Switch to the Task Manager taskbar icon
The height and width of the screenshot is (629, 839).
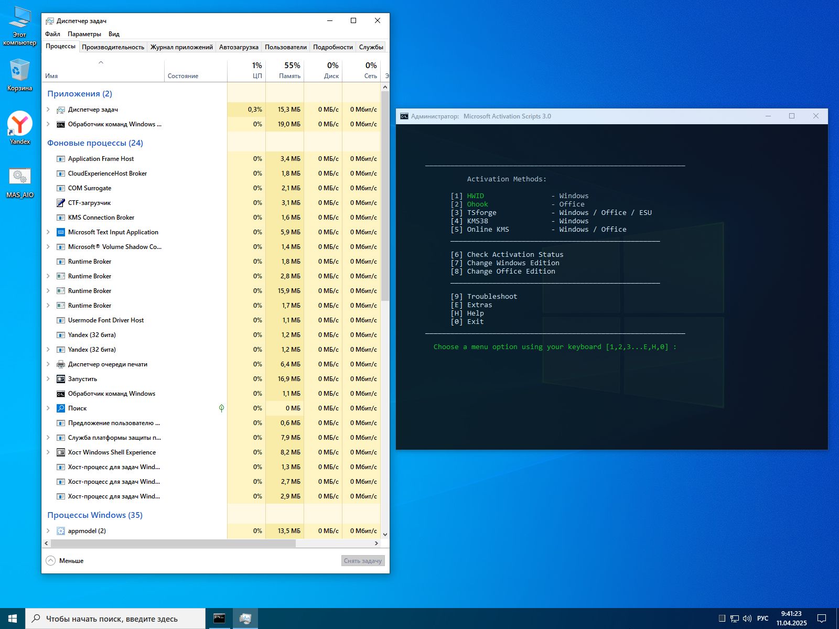point(245,619)
